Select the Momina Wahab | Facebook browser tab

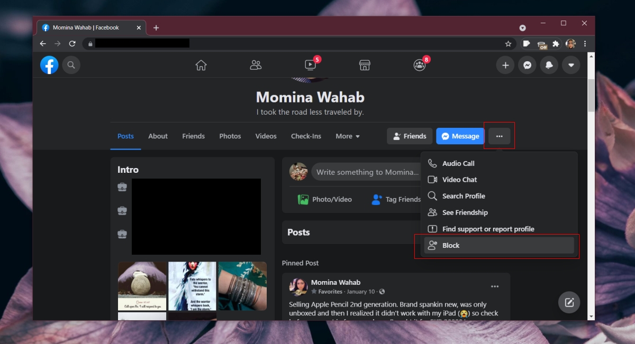point(92,27)
